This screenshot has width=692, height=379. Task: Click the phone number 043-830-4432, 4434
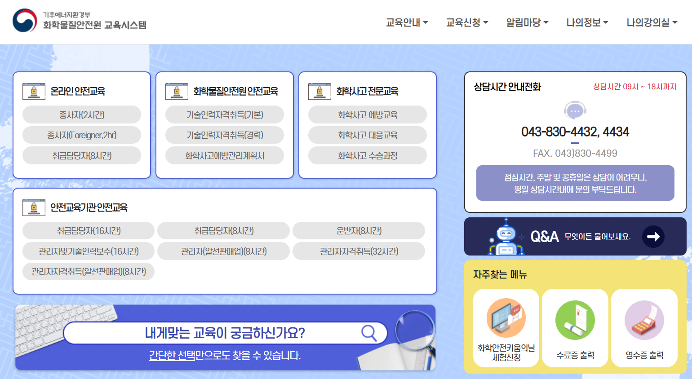(575, 132)
